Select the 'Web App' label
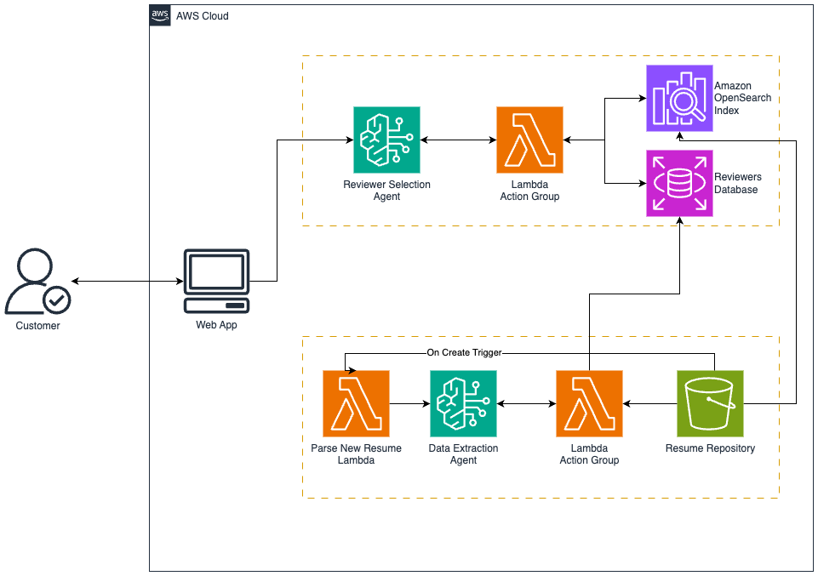 tap(216, 325)
